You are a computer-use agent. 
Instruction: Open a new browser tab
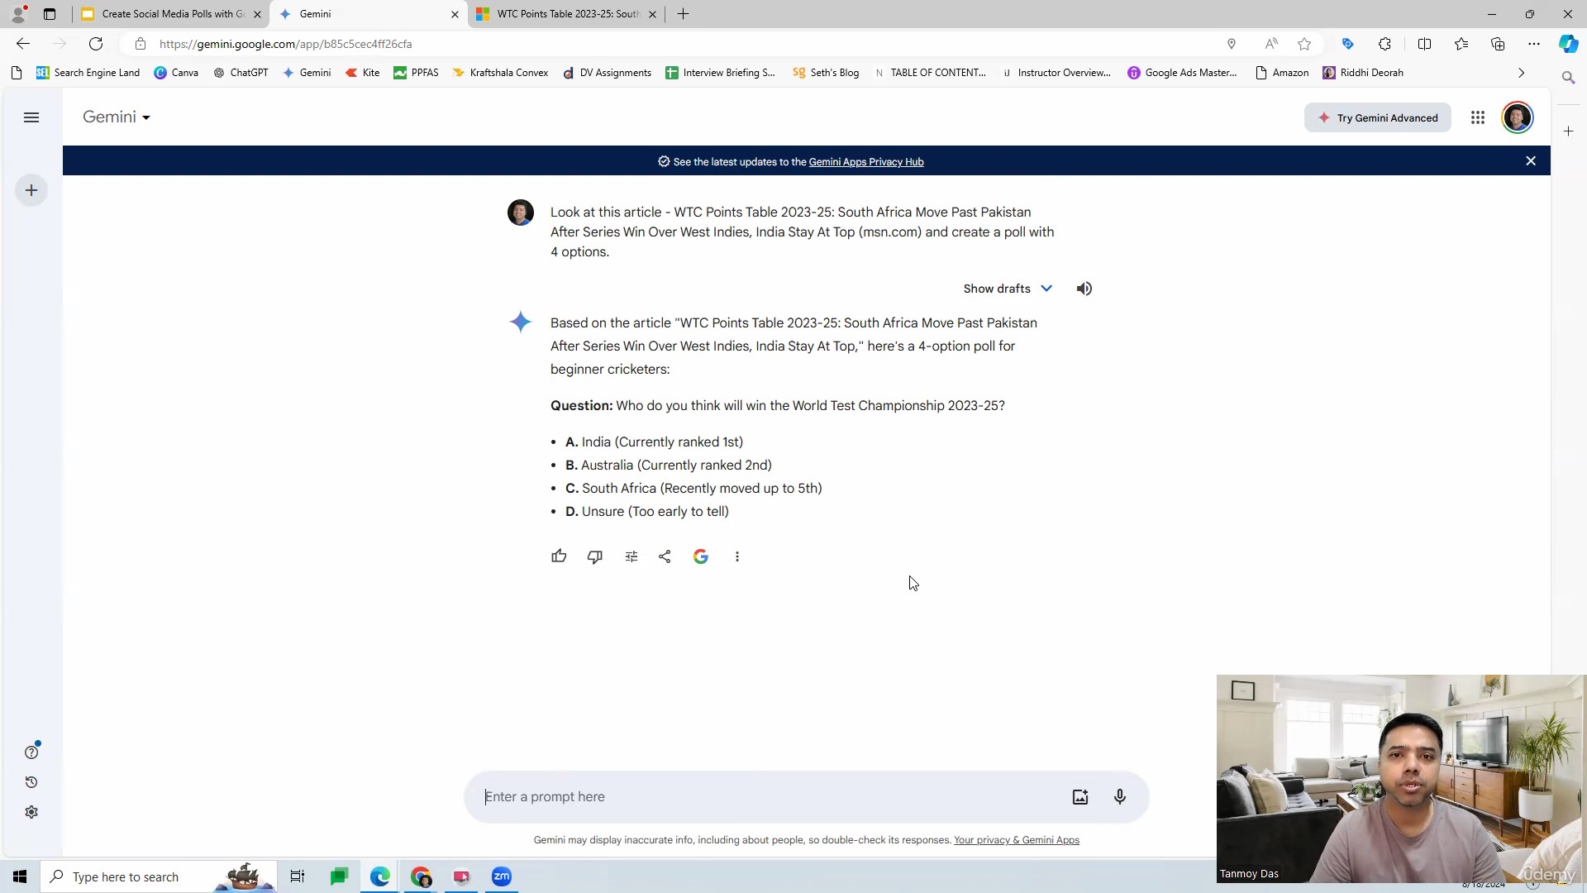pyautogui.click(x=683, y=14)
